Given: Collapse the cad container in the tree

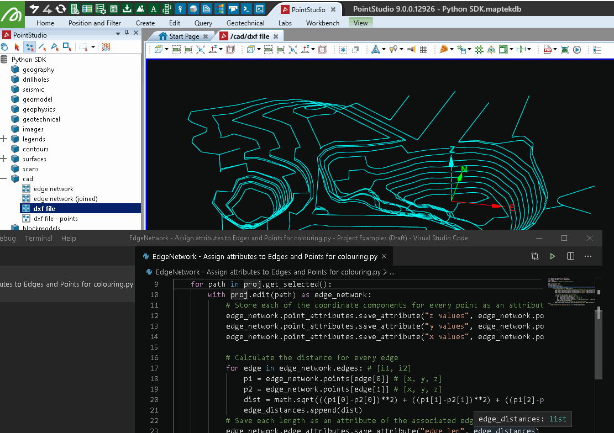Looking at the screenshot, I should (4, 179).
